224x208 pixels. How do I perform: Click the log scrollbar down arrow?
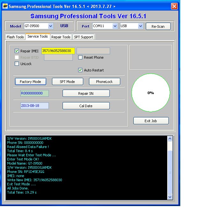170,197
